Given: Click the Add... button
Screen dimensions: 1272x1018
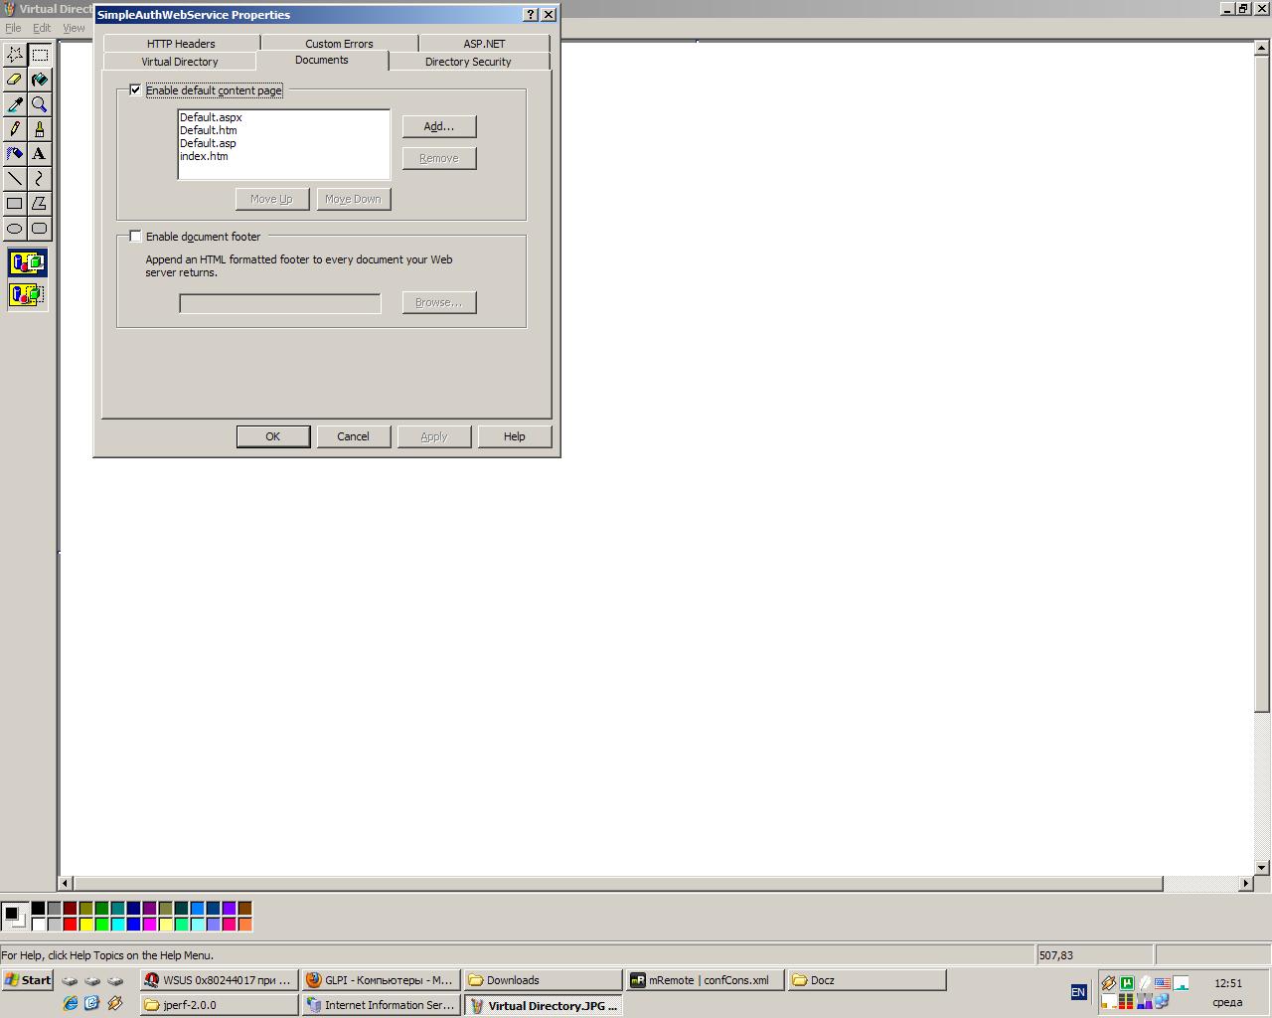Looking at the screenshot, I should 439,126.
